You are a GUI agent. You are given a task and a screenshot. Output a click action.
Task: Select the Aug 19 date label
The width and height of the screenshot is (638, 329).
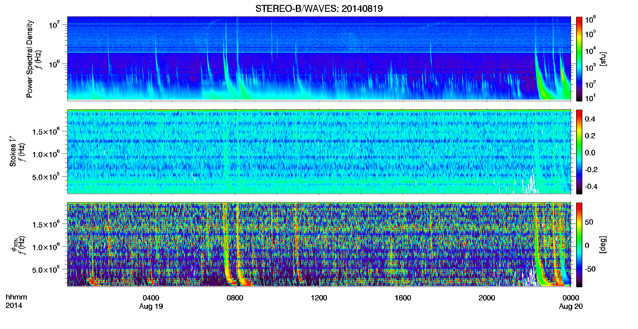151,306
